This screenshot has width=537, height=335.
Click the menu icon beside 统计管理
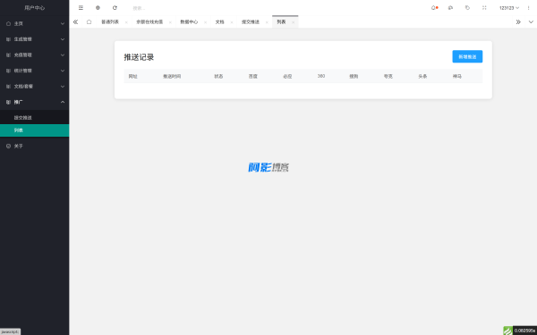click(x=9, y=71)
